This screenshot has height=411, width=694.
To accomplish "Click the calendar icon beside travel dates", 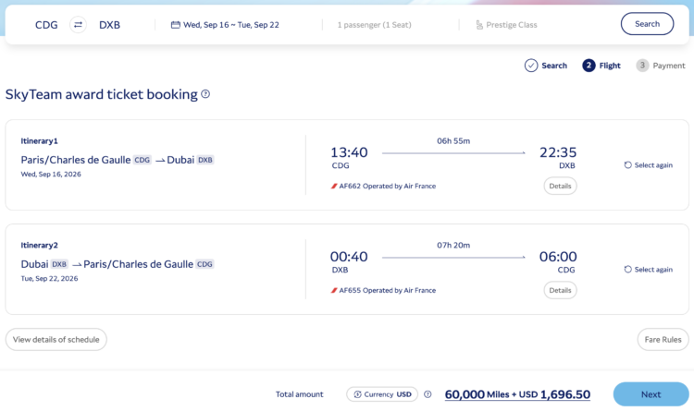I will (x=176, y=25).
